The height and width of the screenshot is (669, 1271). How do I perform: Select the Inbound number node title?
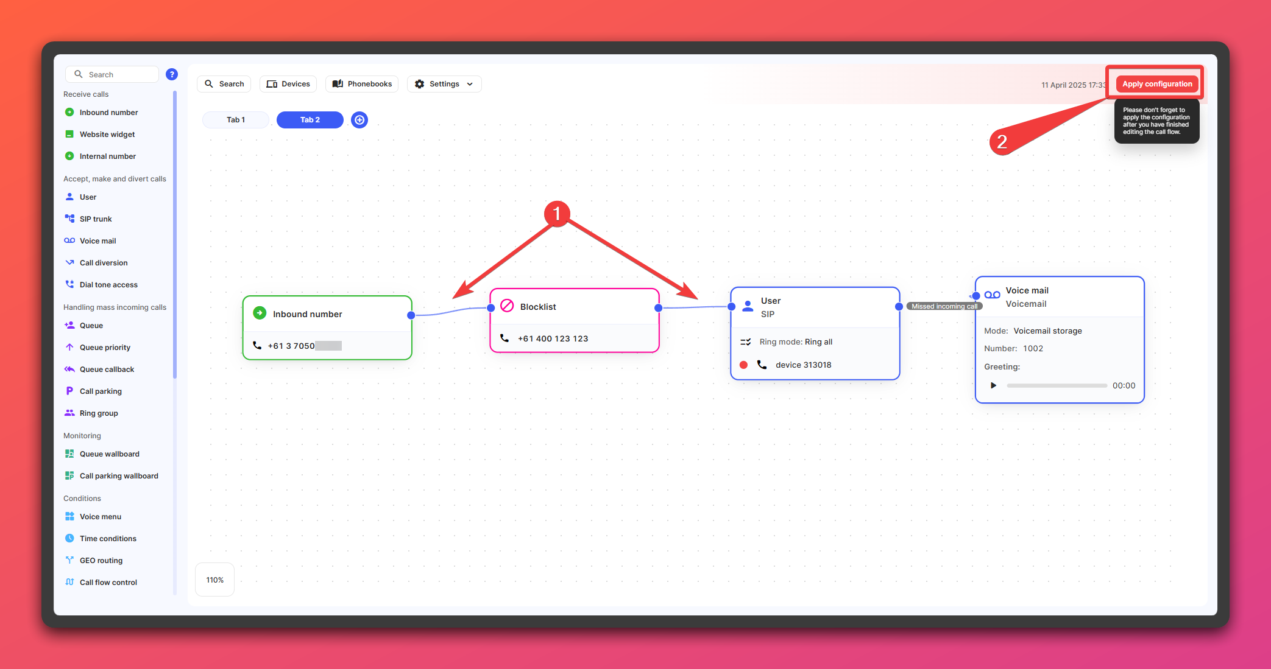point(307,314)
